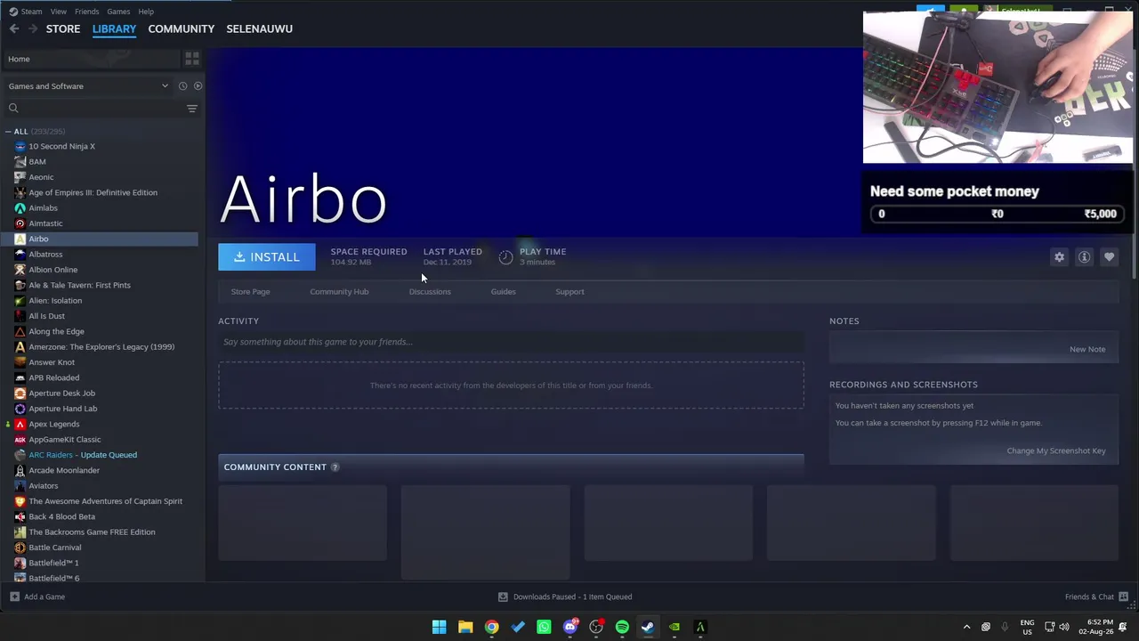The width and height of the screenshot is (1139, 641).
Task: Switch to the COMMUNITY tab
Action: tap(182, 28)
